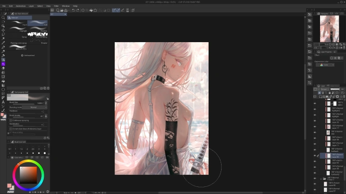Click the New canvas icon

58,11
